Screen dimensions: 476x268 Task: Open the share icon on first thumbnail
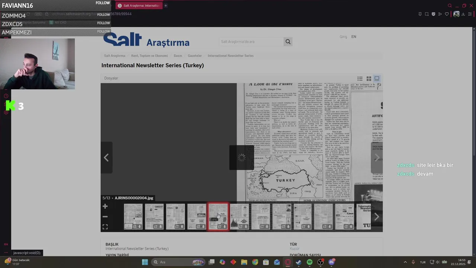[x=134, y=227]
